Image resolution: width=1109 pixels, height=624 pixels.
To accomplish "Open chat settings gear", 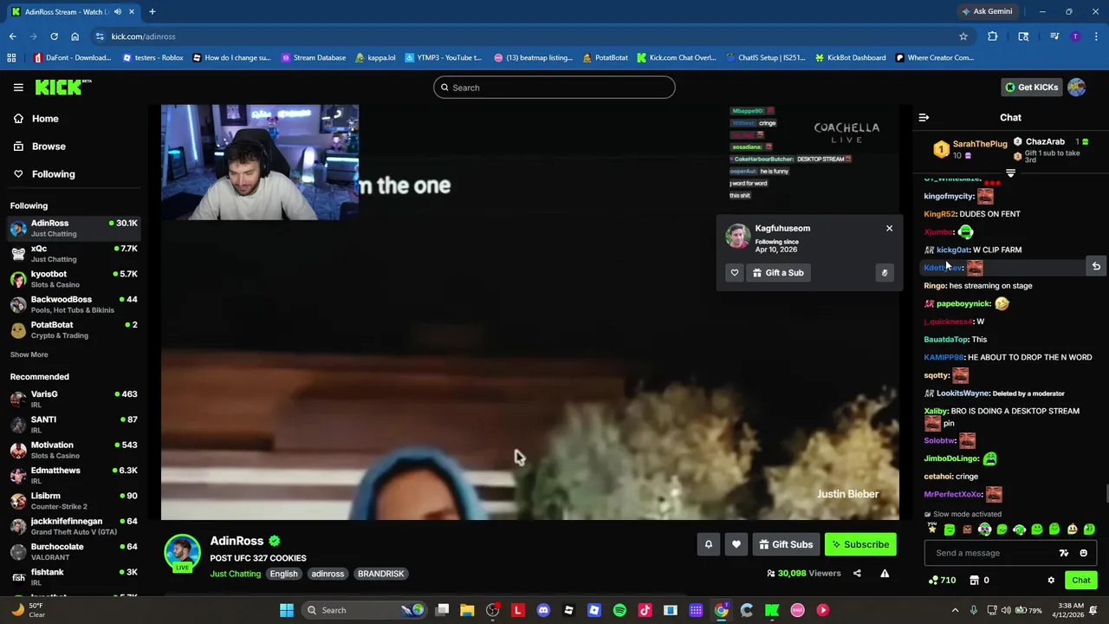I will pos(1051,581).
